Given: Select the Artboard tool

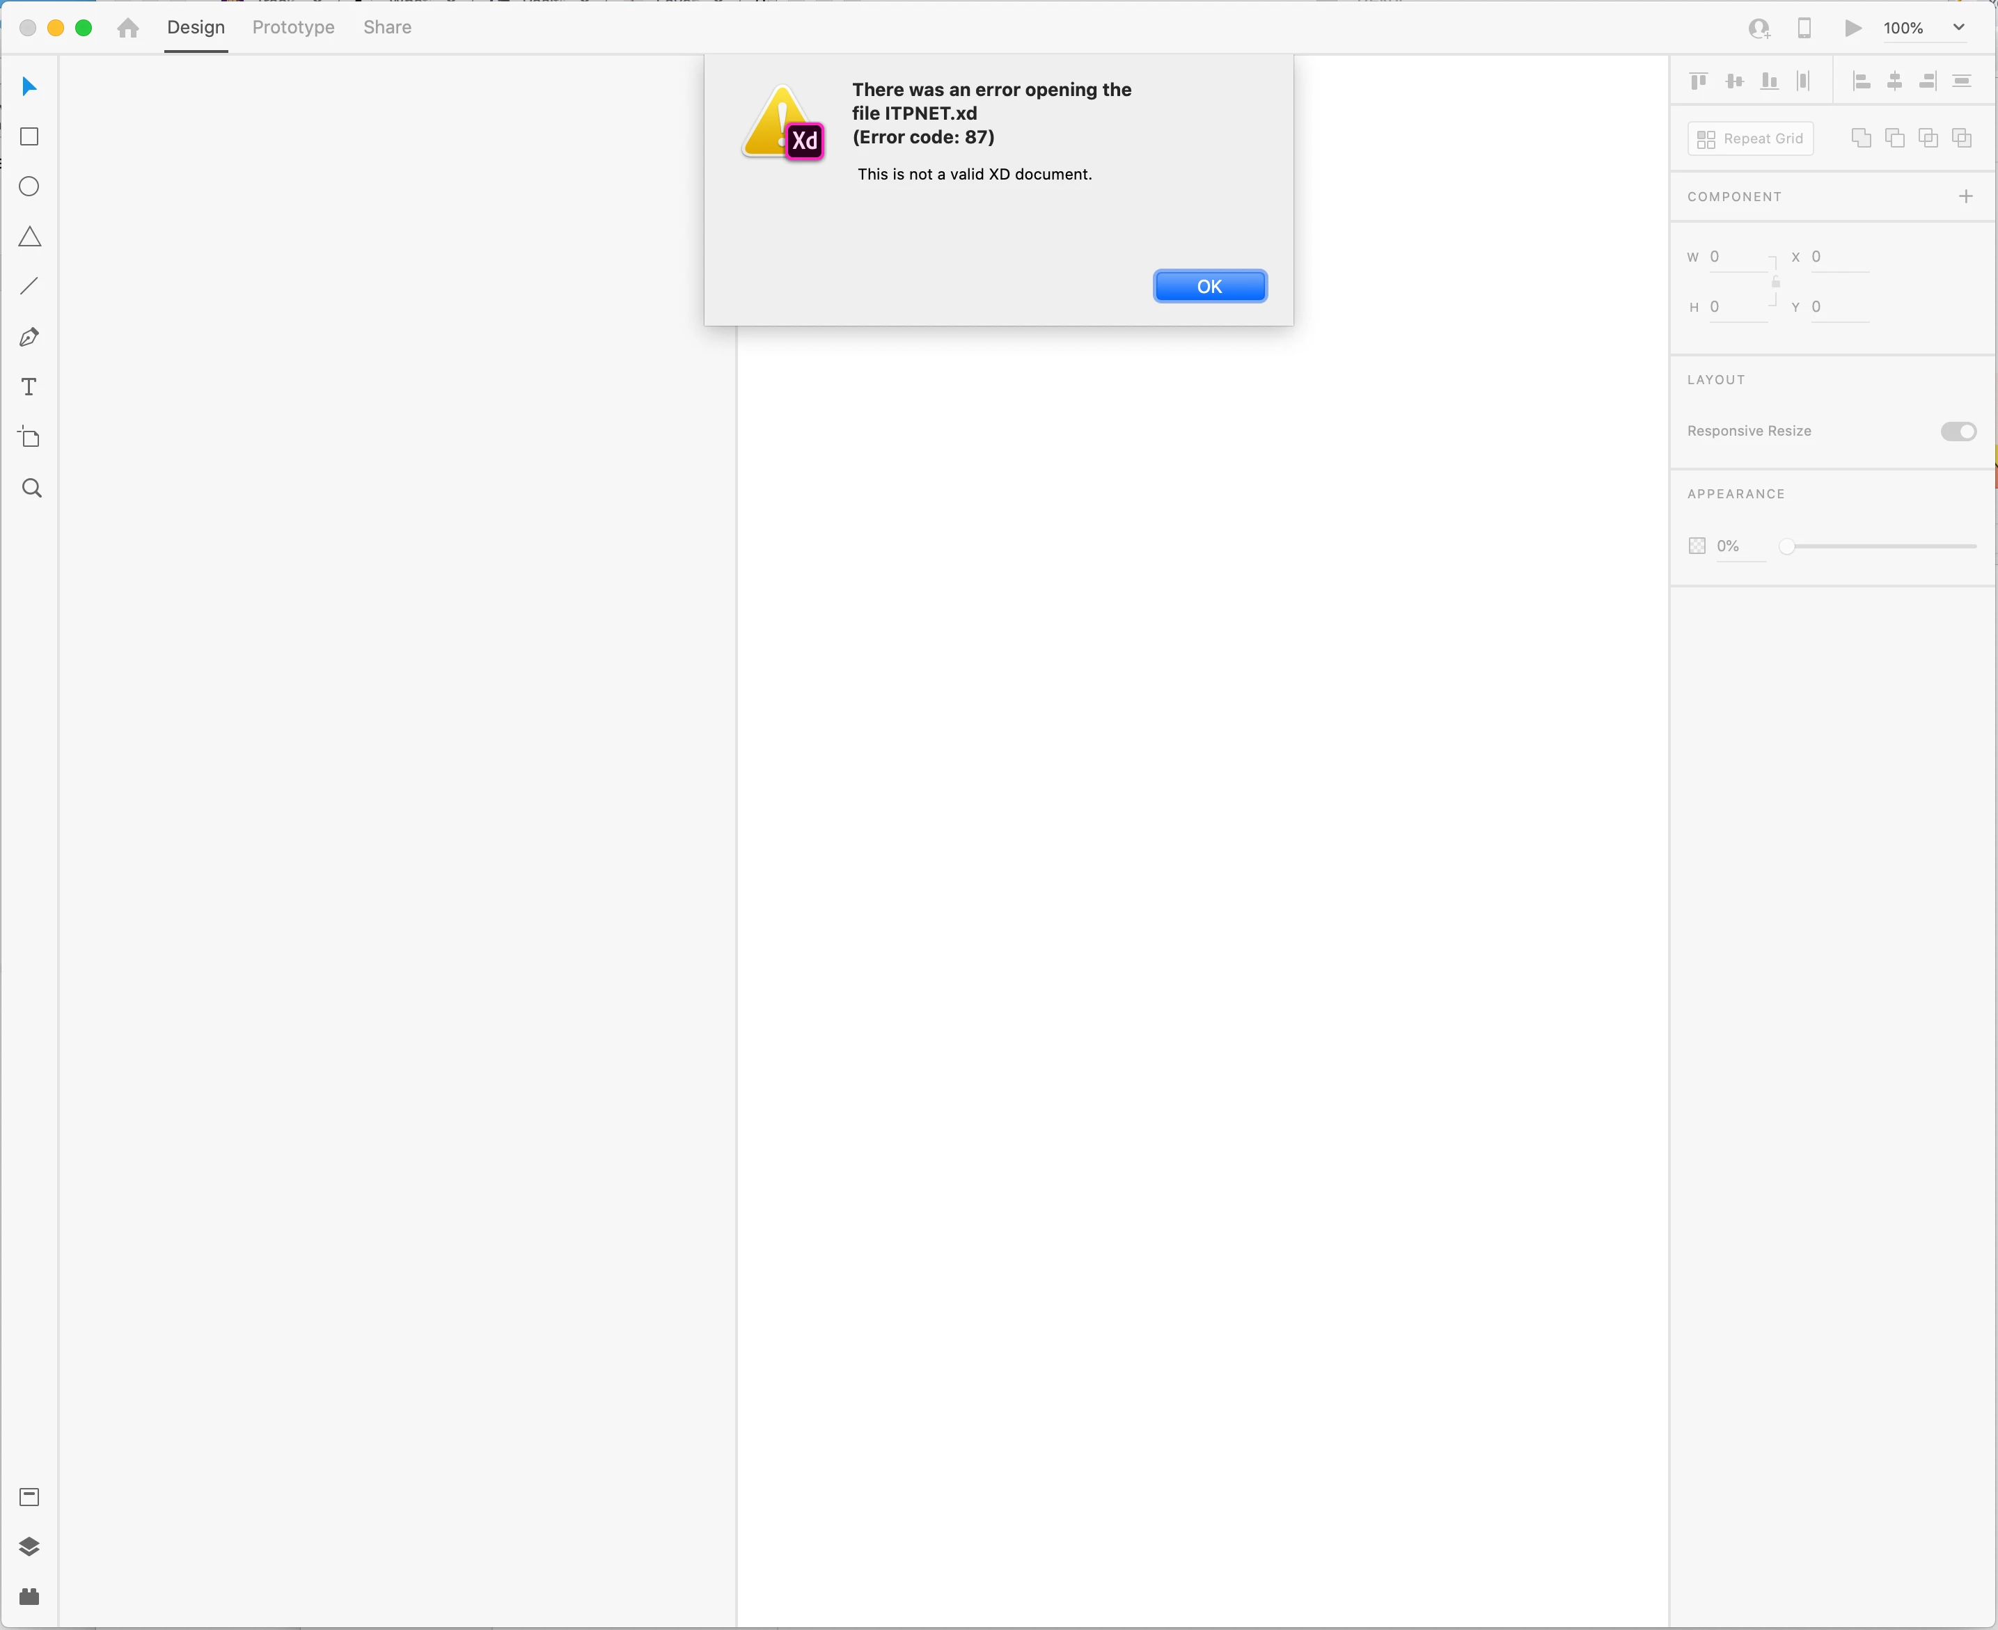Looking at the screenshot, I should tap(29, 438).
